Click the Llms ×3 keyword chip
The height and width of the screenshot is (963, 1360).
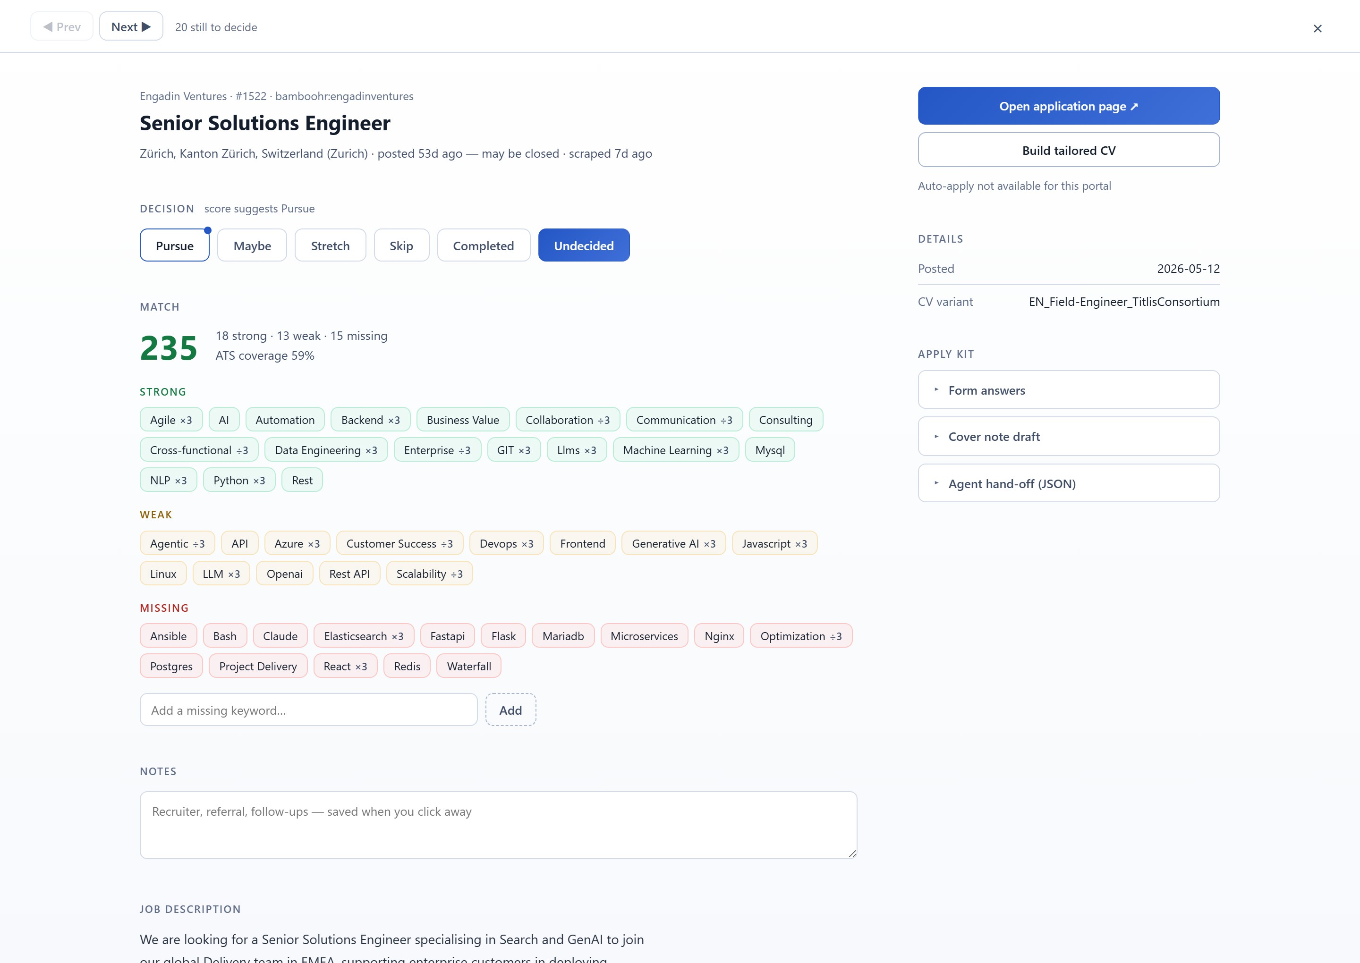(577, 450)
